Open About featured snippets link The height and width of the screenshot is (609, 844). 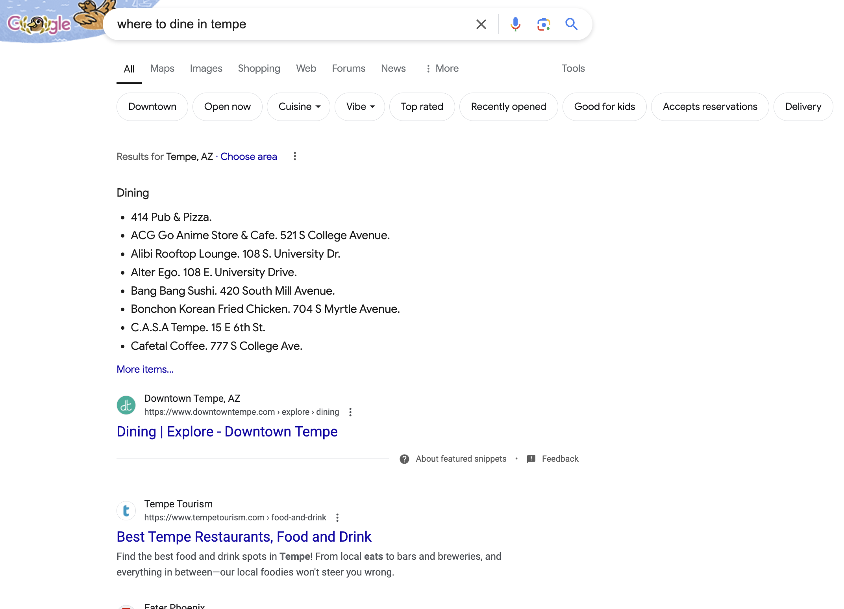461,459
